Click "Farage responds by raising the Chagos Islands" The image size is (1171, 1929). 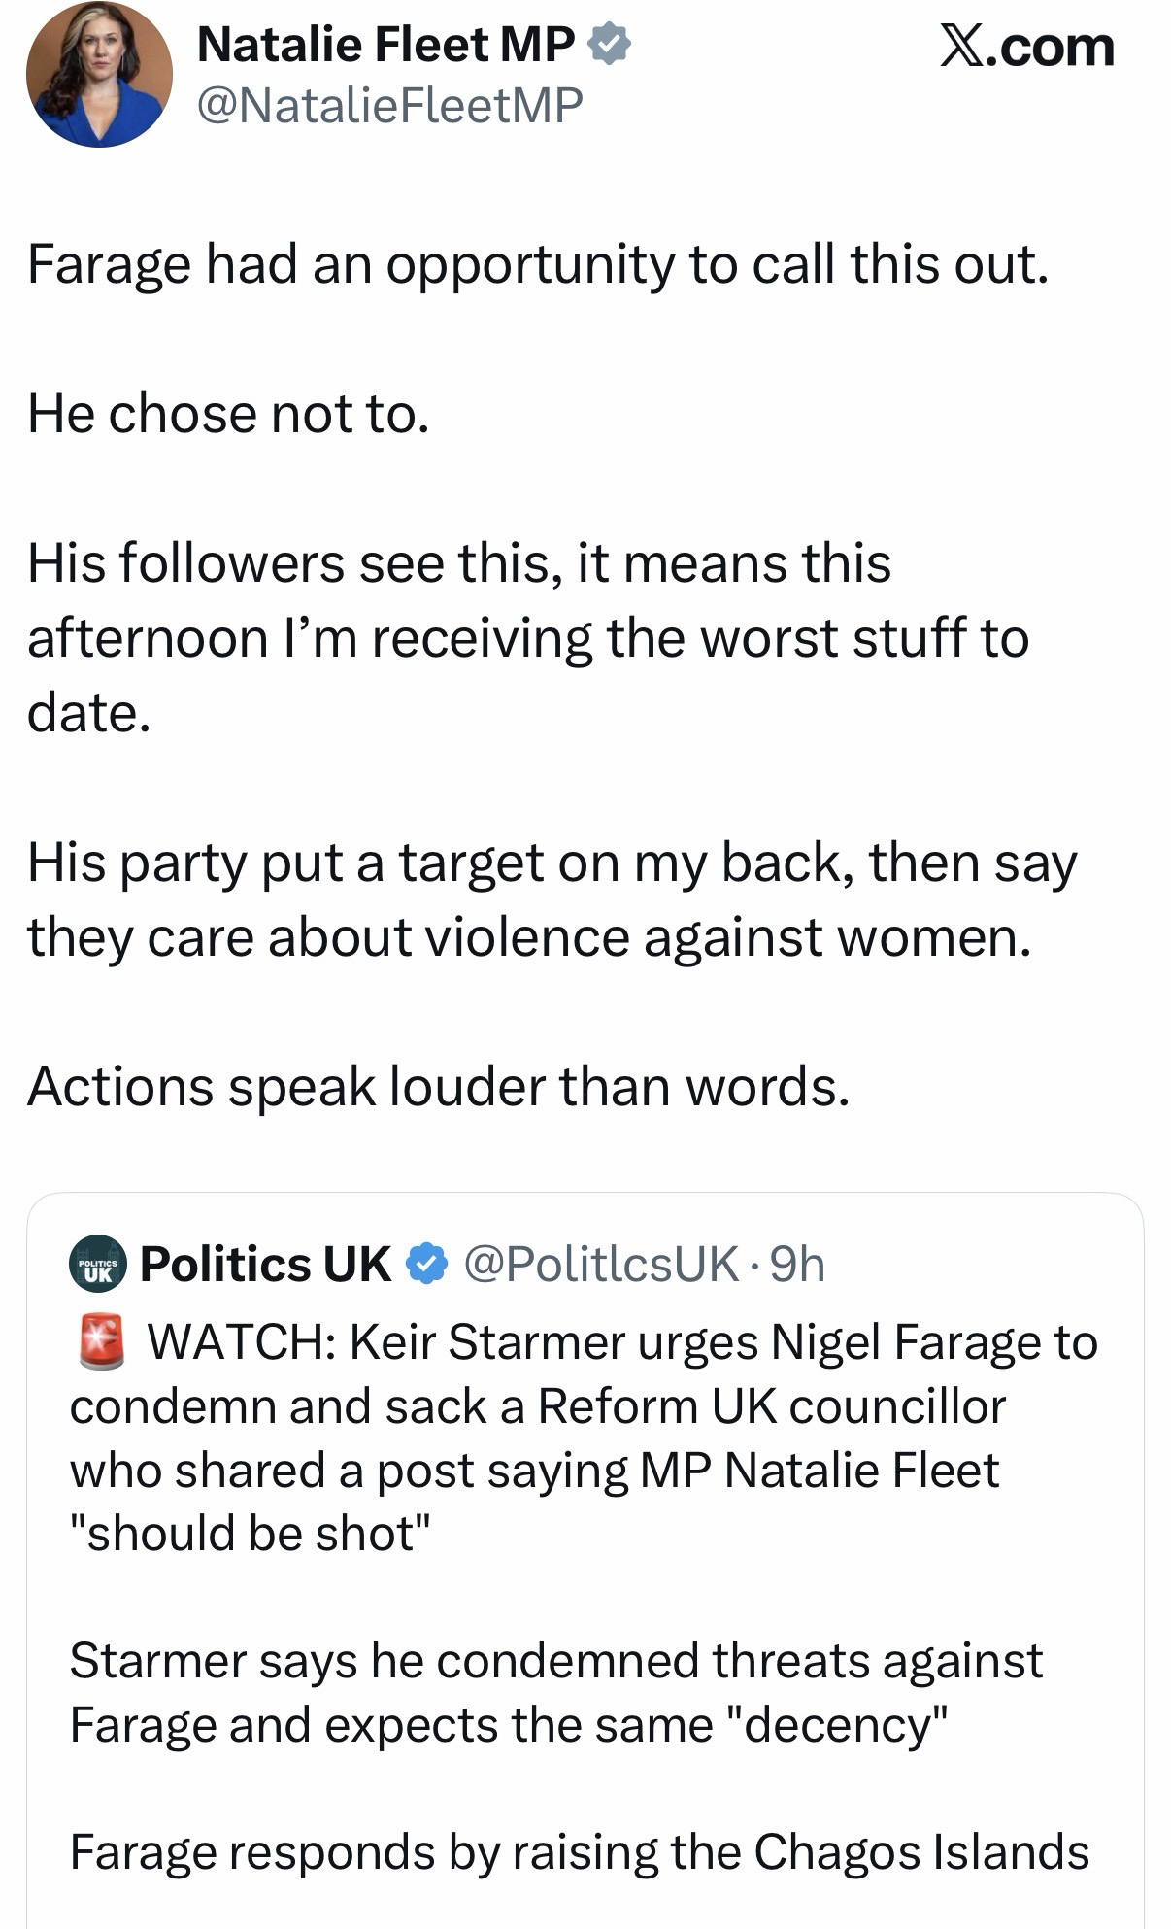(x=579, y=1851)
